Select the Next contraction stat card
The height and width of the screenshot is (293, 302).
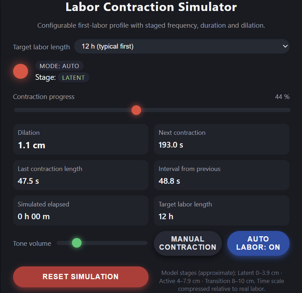tap(221, 139)
